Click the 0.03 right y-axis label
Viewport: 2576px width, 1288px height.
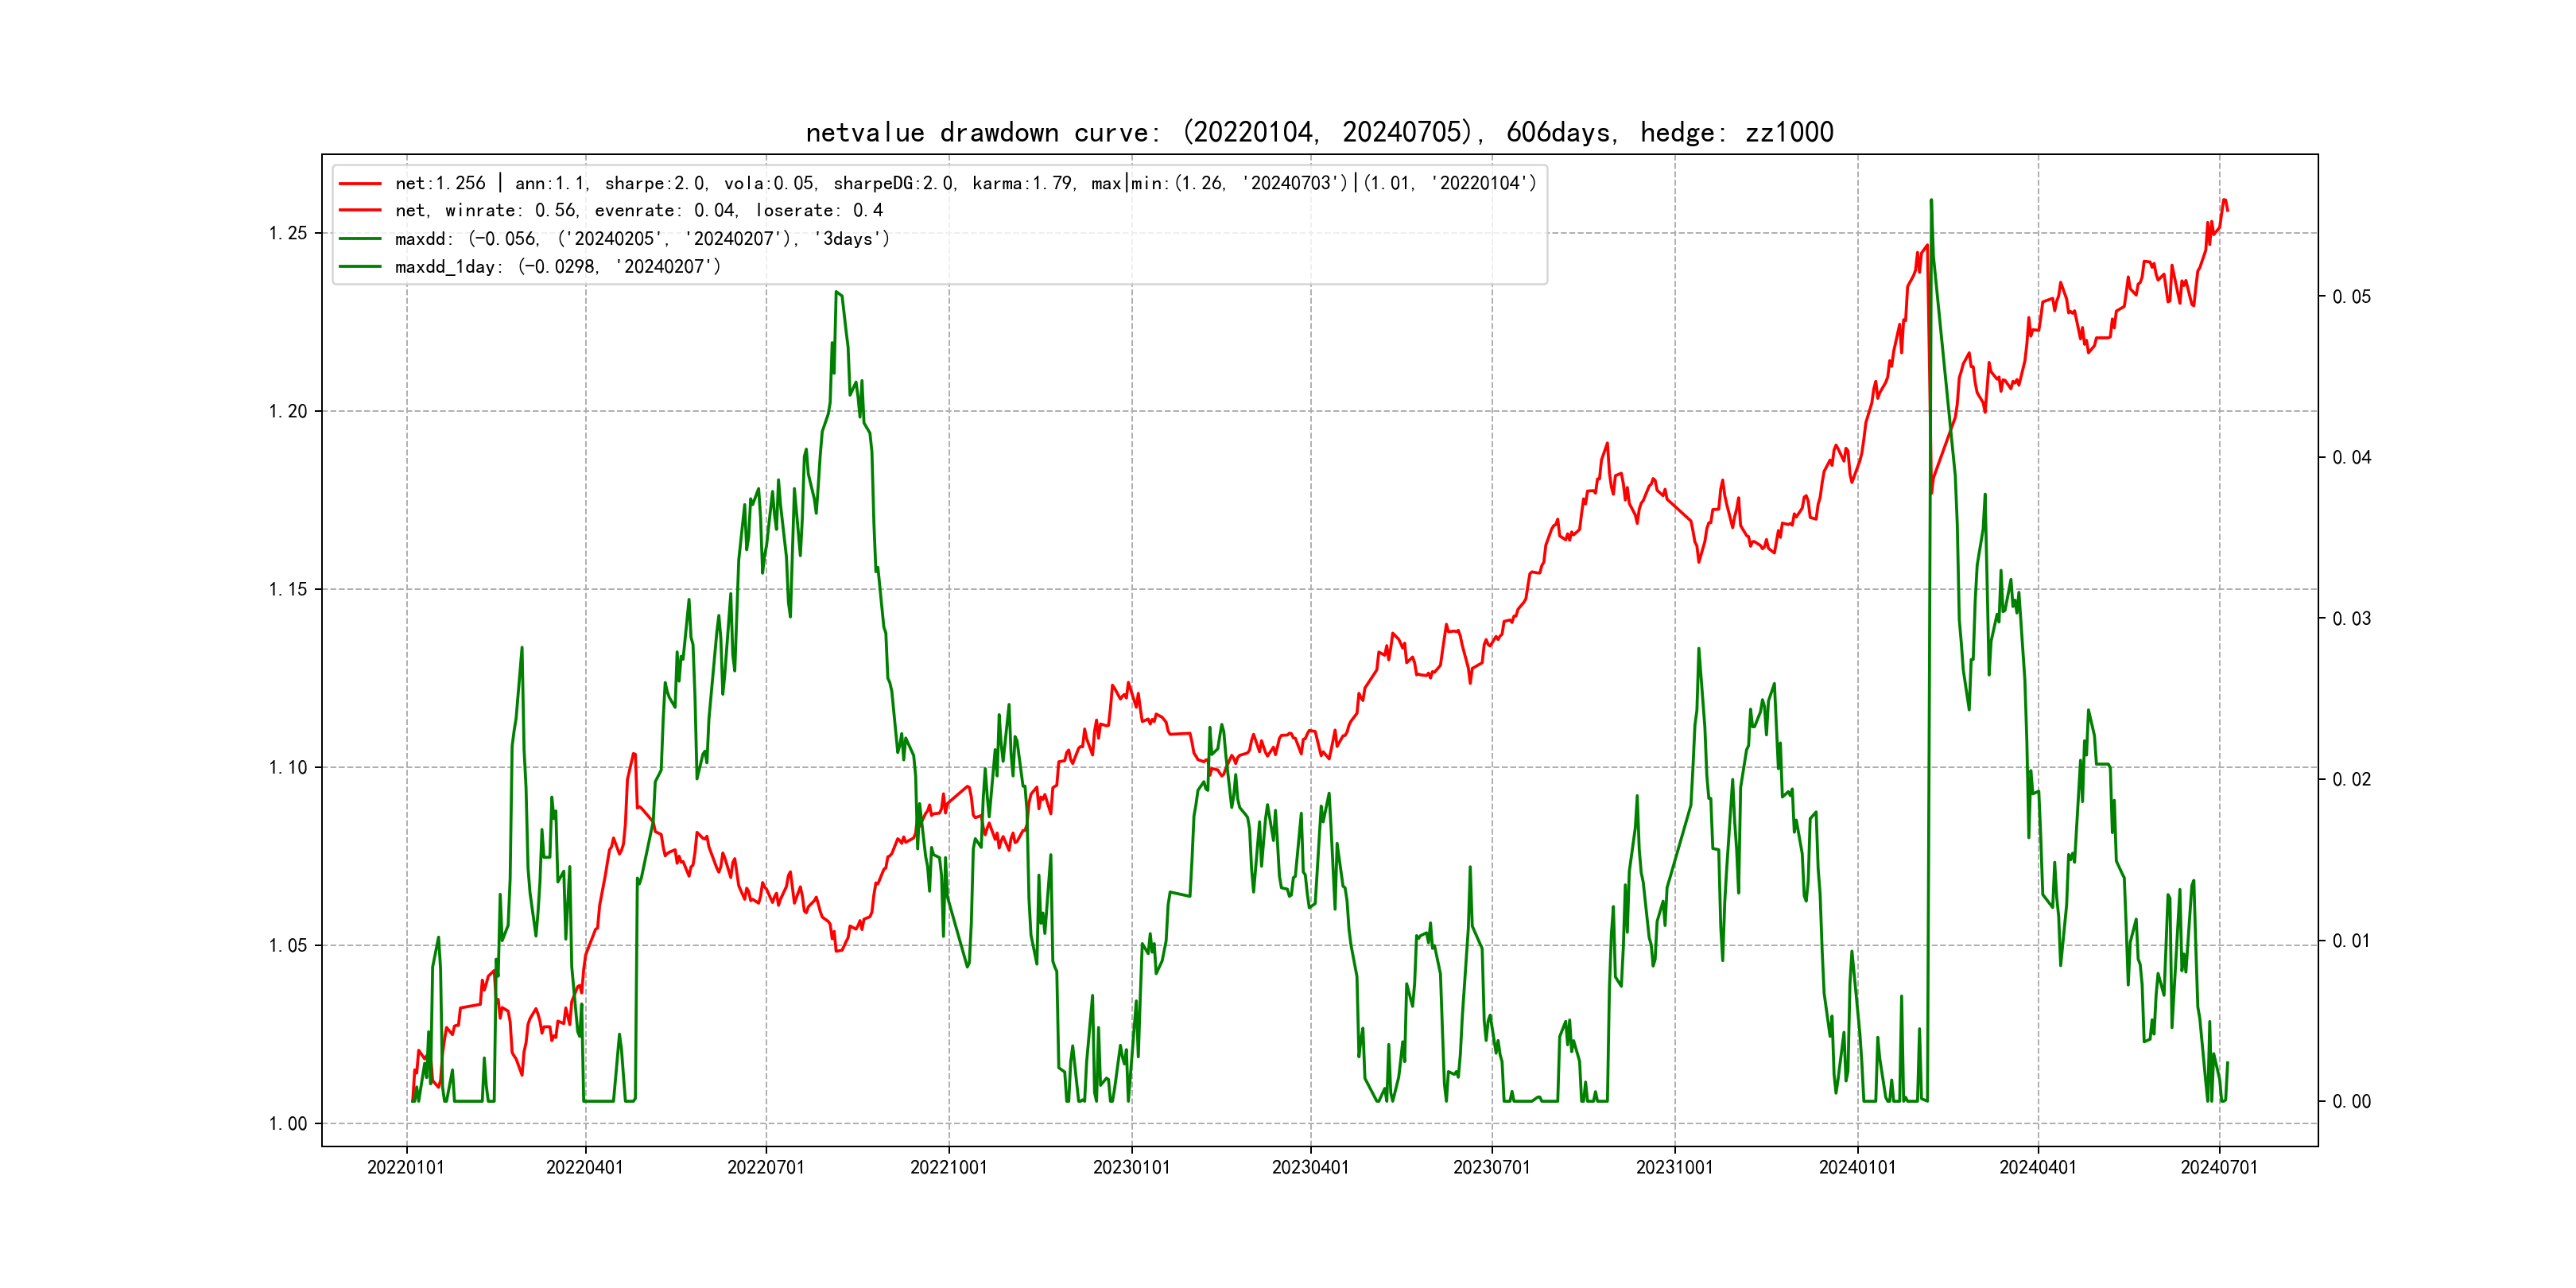2351,619
